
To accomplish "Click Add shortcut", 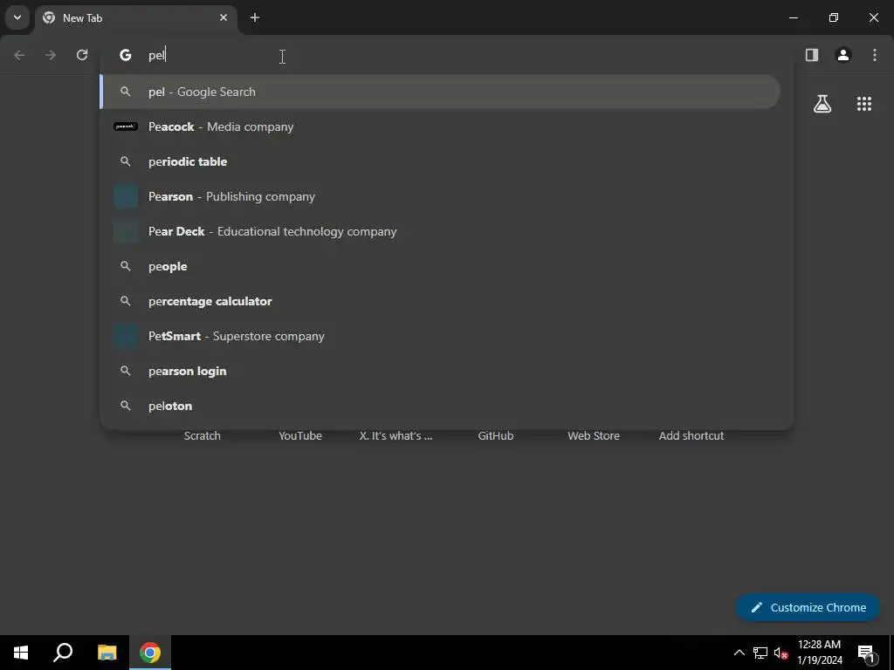I will [691, 436].
